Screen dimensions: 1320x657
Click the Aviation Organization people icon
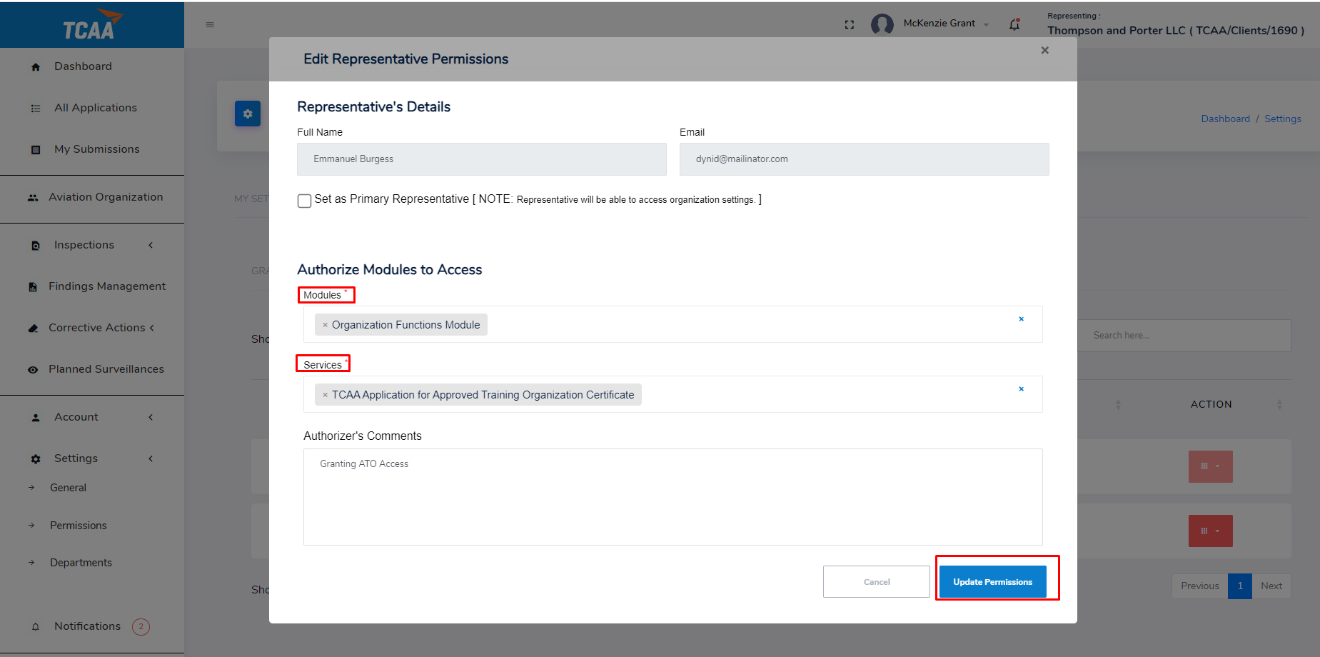(33, 198)
